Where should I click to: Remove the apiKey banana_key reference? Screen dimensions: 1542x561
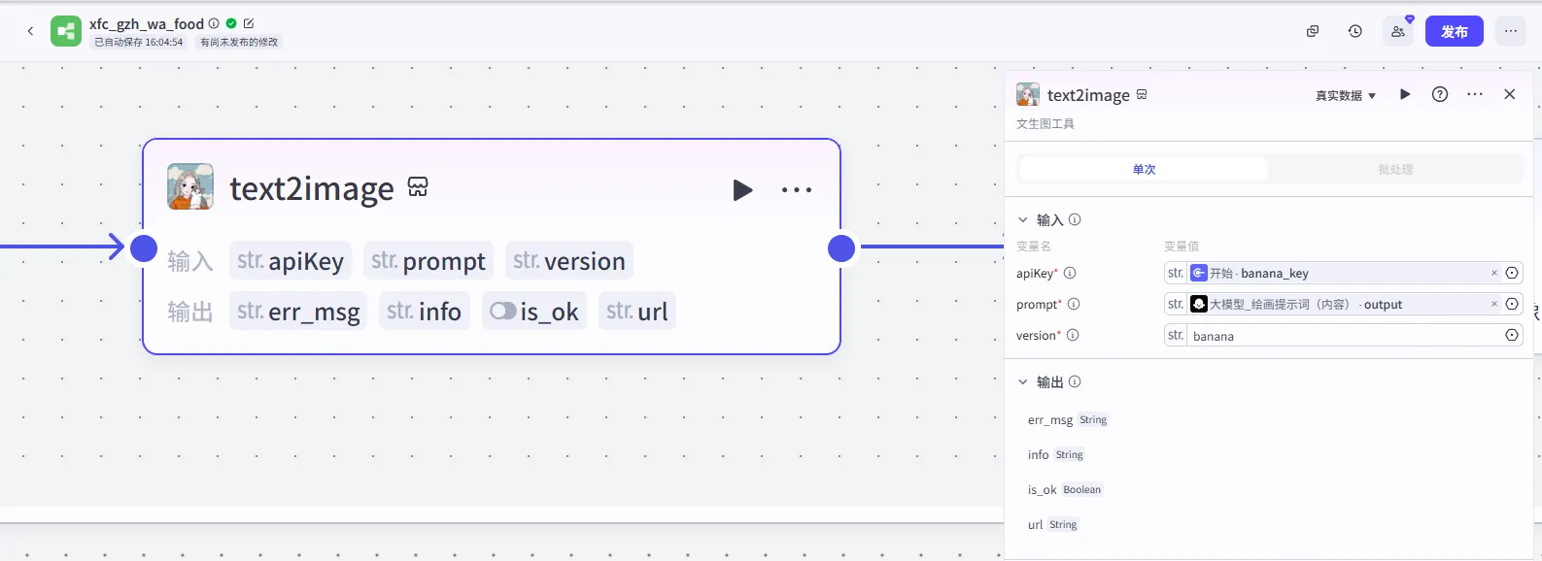coord(1494,274)
